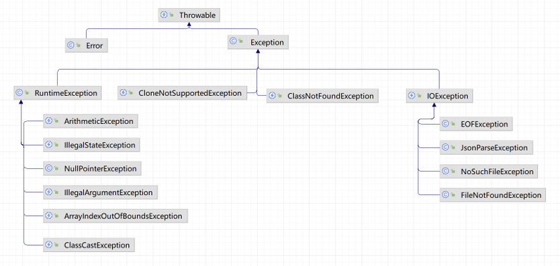Screen dimensions: 560x266
Task: Select the EOFException node
Action: tap(477, 124)
